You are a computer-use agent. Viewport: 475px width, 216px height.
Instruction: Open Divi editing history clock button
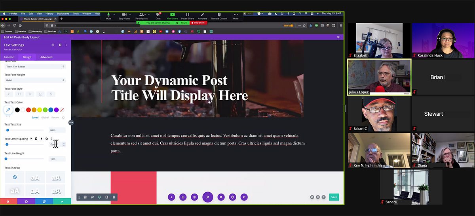(x=233, y=197)
